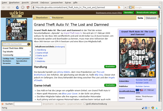Click the blue snowflake icon in status bar
Screen dimensions: 163x111
(146, 108)
